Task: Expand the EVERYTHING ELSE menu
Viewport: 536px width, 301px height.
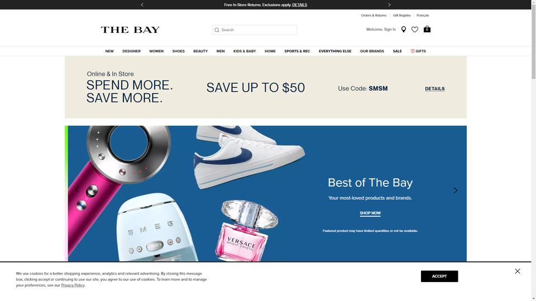Action: click(335, 51)
